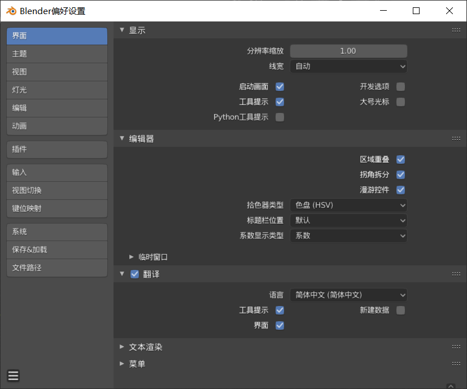
Task: Expand the 菜单 panel
Action: tap(122, 364)
